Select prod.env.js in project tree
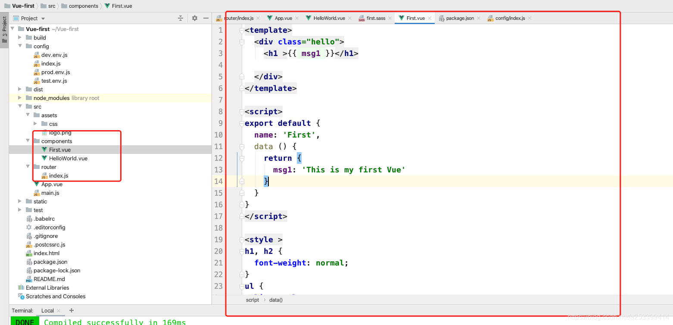 [56, 72]
